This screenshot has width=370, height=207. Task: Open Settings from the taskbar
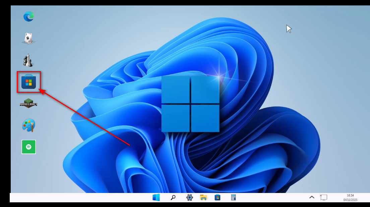(189, 197)
